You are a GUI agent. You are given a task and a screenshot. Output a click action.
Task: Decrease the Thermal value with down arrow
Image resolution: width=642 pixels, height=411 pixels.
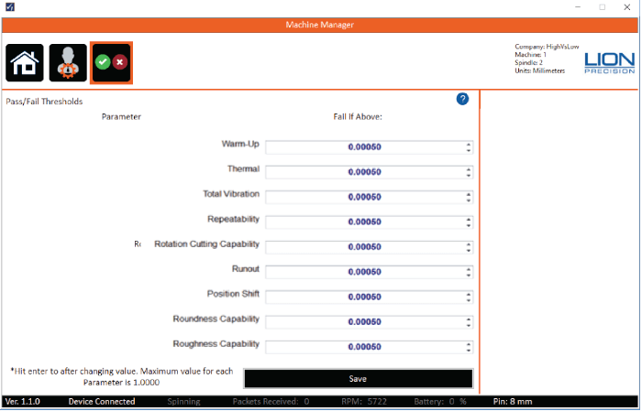click(x=469, y=175)
